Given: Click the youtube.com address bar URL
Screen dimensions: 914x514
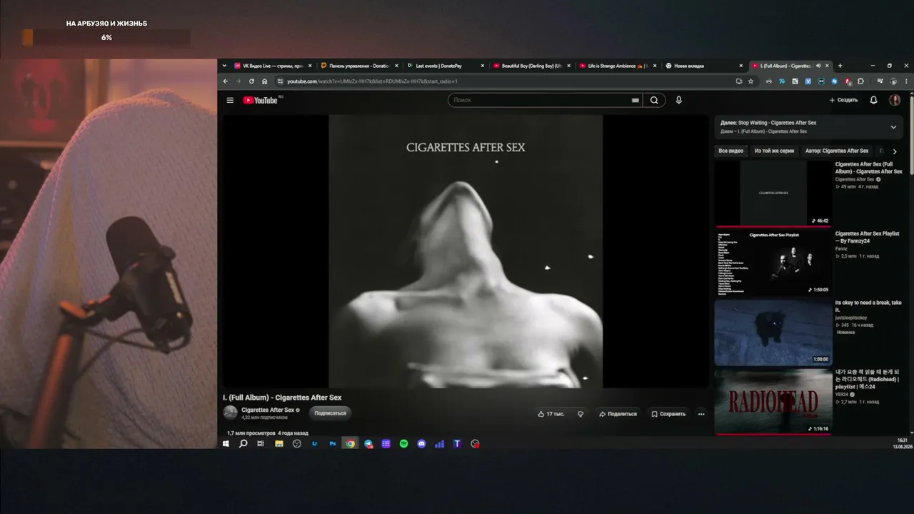Looking at the screenshot, I should 372,81.
